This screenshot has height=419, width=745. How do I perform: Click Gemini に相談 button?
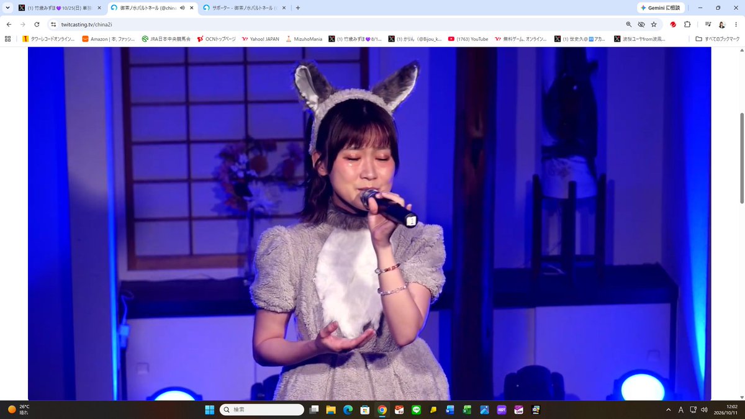point(660,8)
